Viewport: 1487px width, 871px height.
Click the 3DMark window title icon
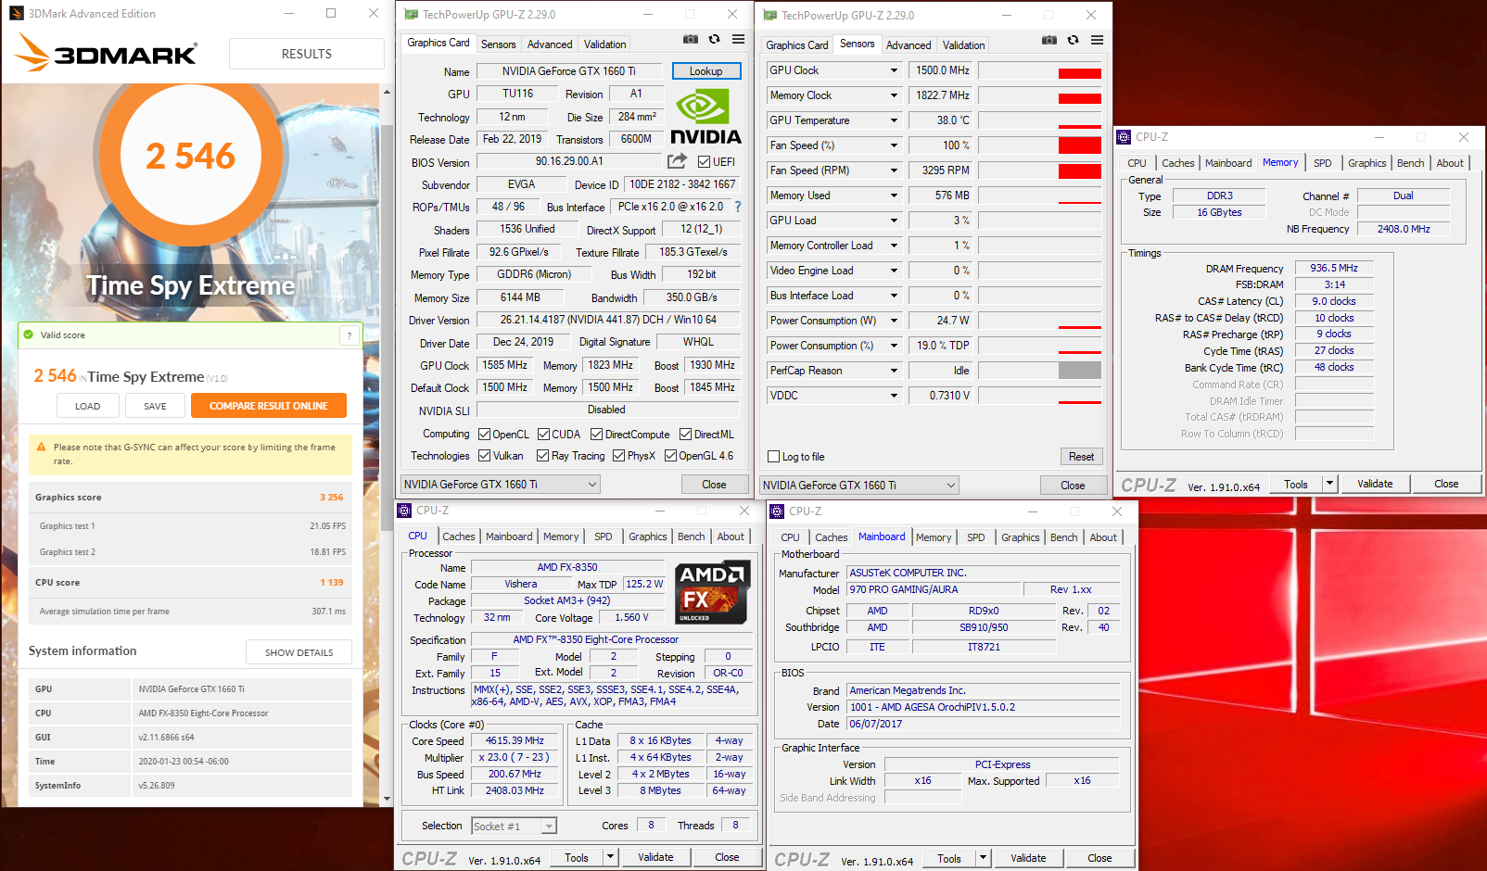click(17, 13)
